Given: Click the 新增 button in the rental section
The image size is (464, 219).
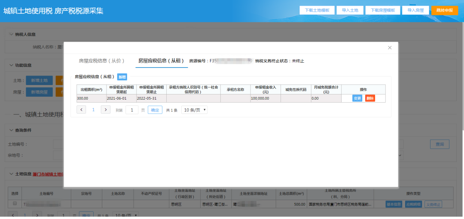Looking at the screenshot, I should [122, 76].
